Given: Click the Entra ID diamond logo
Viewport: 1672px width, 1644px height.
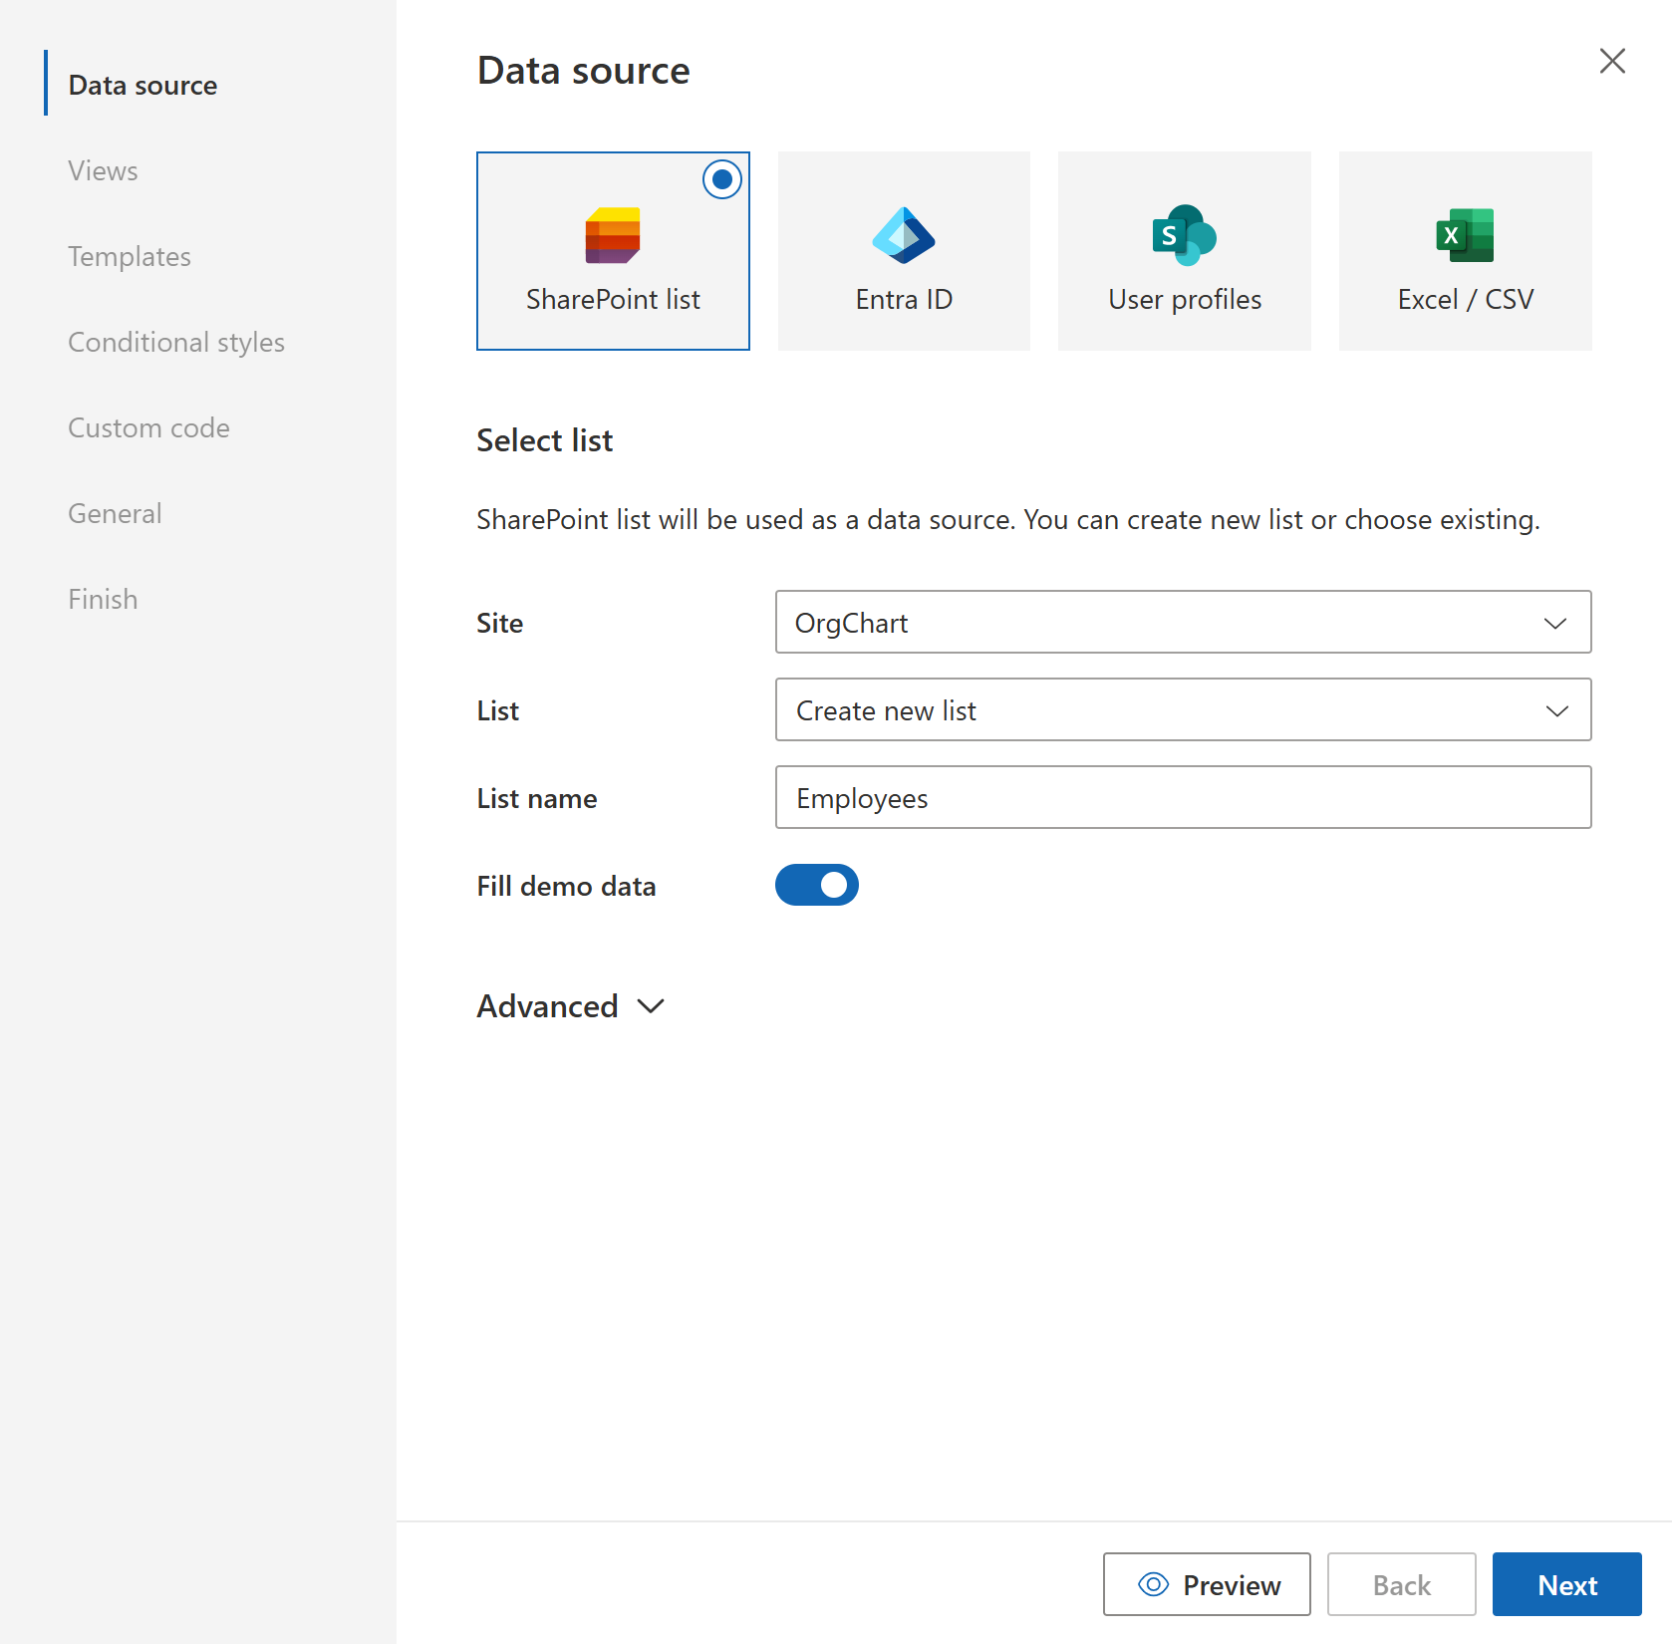Looking at the screenshot, I should tap(902, 235).
